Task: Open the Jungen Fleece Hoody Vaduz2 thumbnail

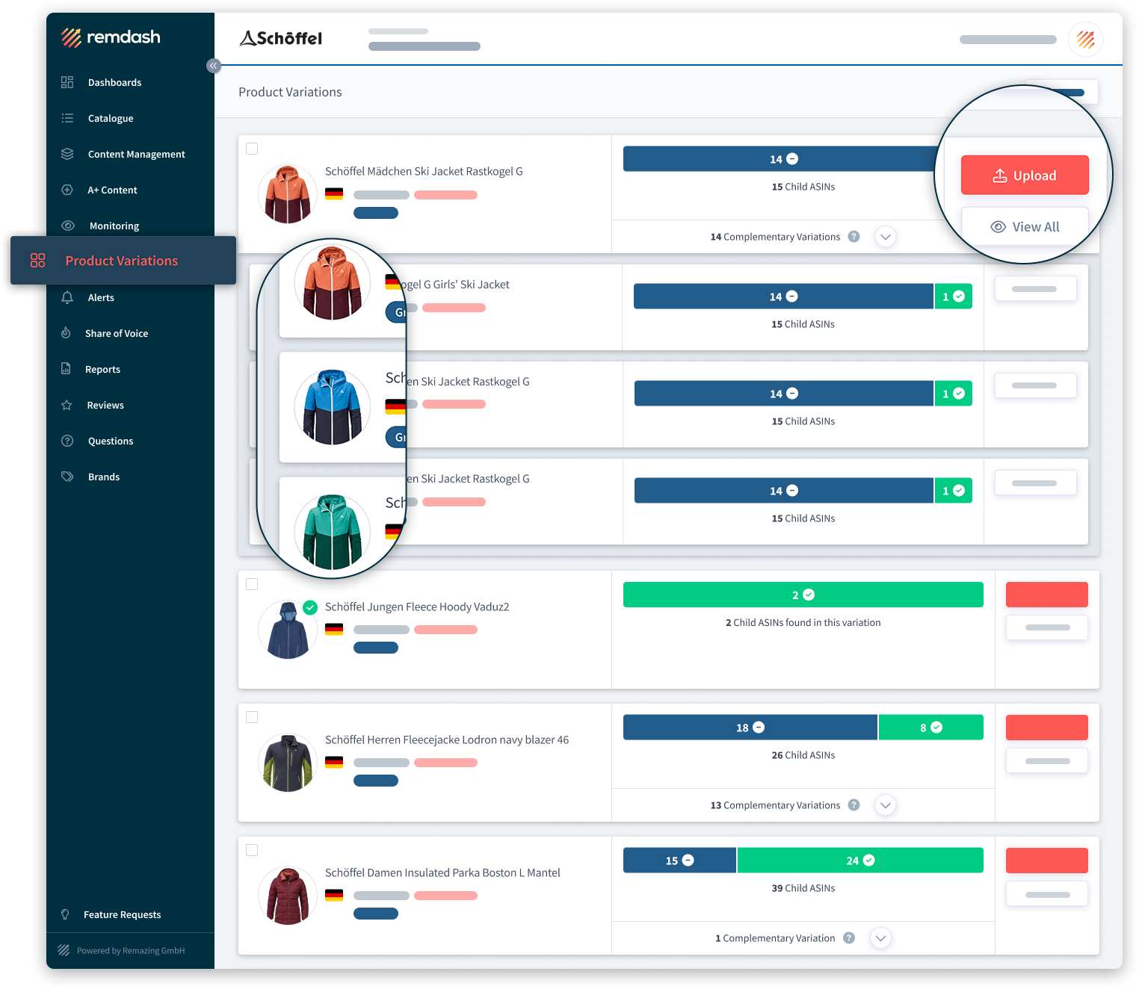Action: (288, 630)
